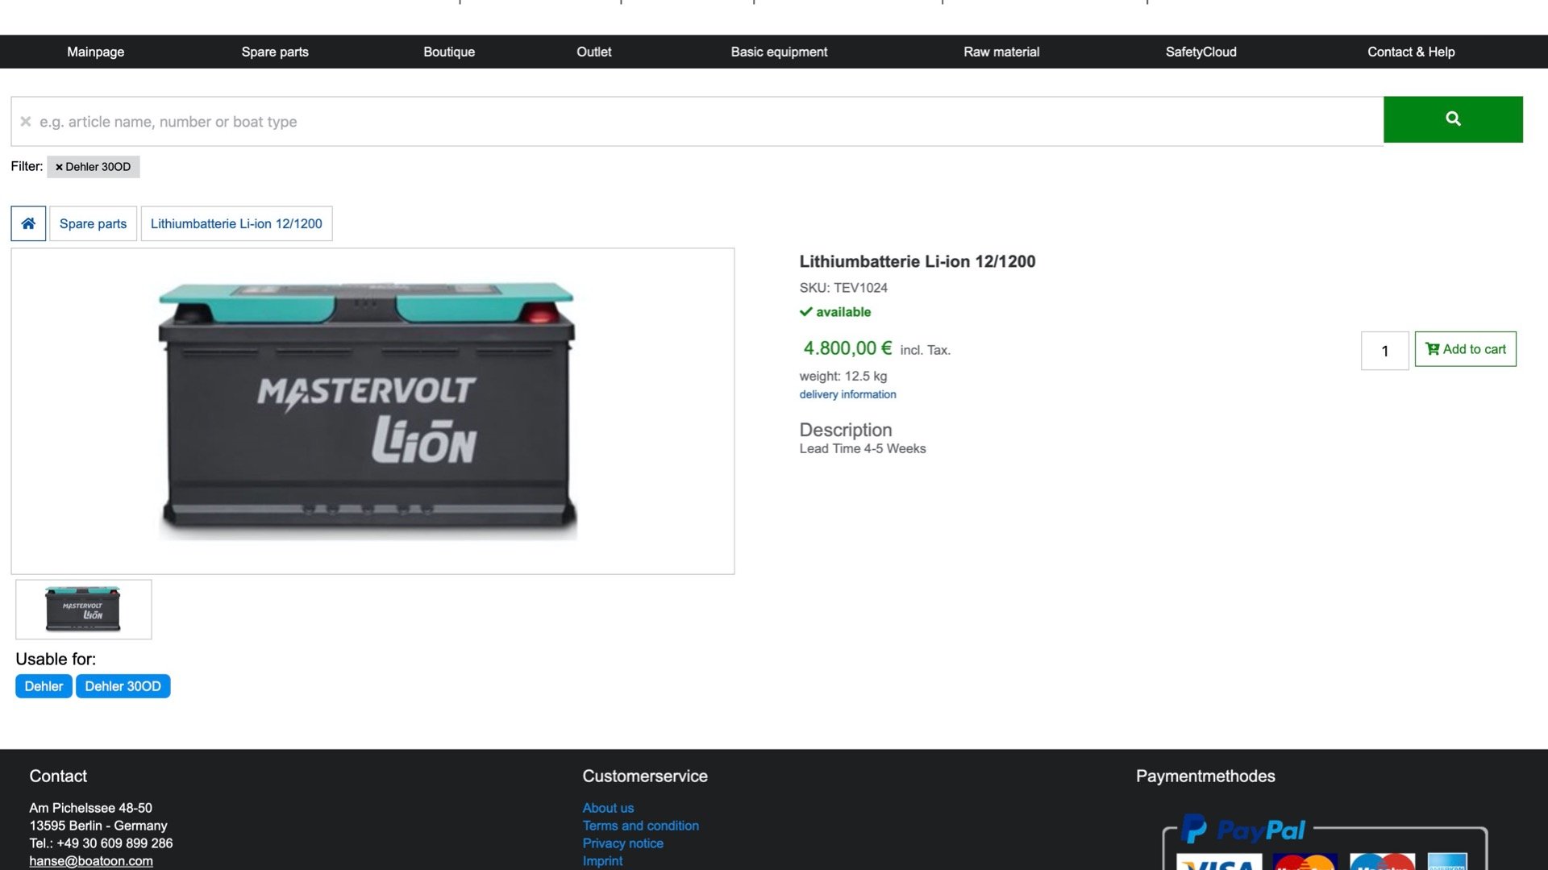The image size is (1548, 870).
Task: Open Contact & Help in navigation
Action: 1410,52
